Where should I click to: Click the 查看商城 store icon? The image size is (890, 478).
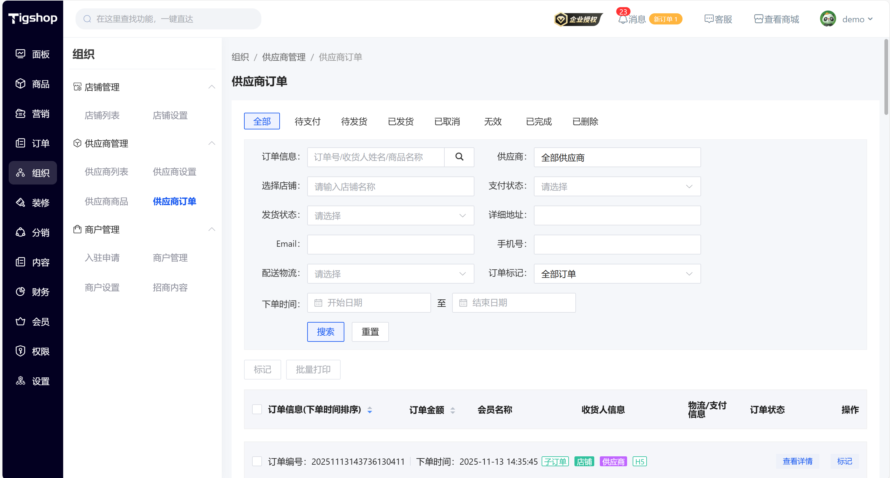tap(758, 19)
